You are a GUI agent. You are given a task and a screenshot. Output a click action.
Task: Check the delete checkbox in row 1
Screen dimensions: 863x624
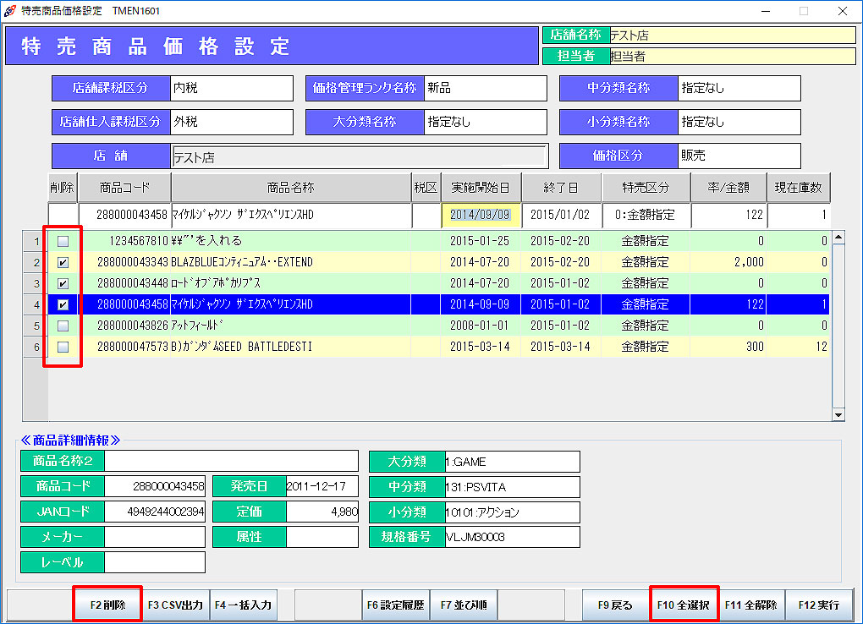click(63, 241)
